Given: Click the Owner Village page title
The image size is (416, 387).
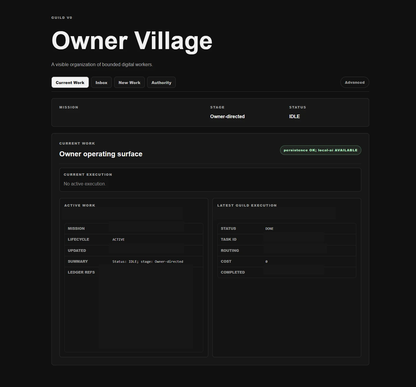Looking at the screenshot, I should 132,41.
